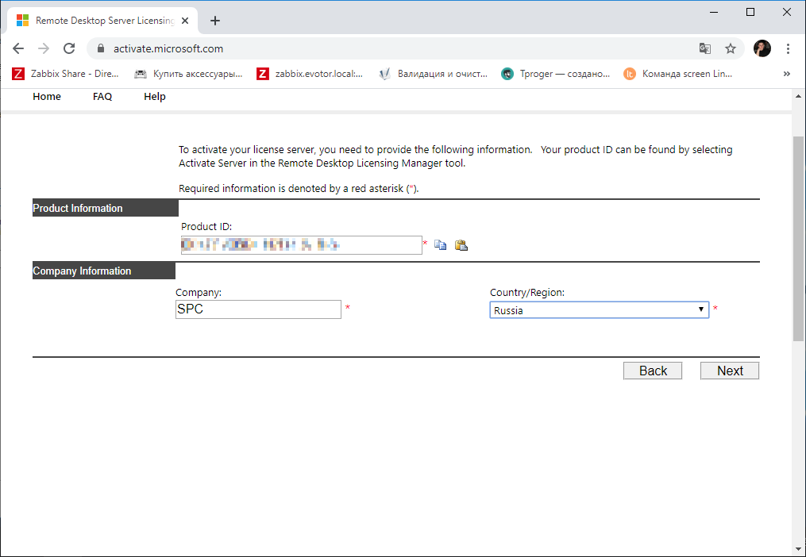The image size is (806, 557).
Task: Click the 'Product Information' section heading
Action: [78, 208]
